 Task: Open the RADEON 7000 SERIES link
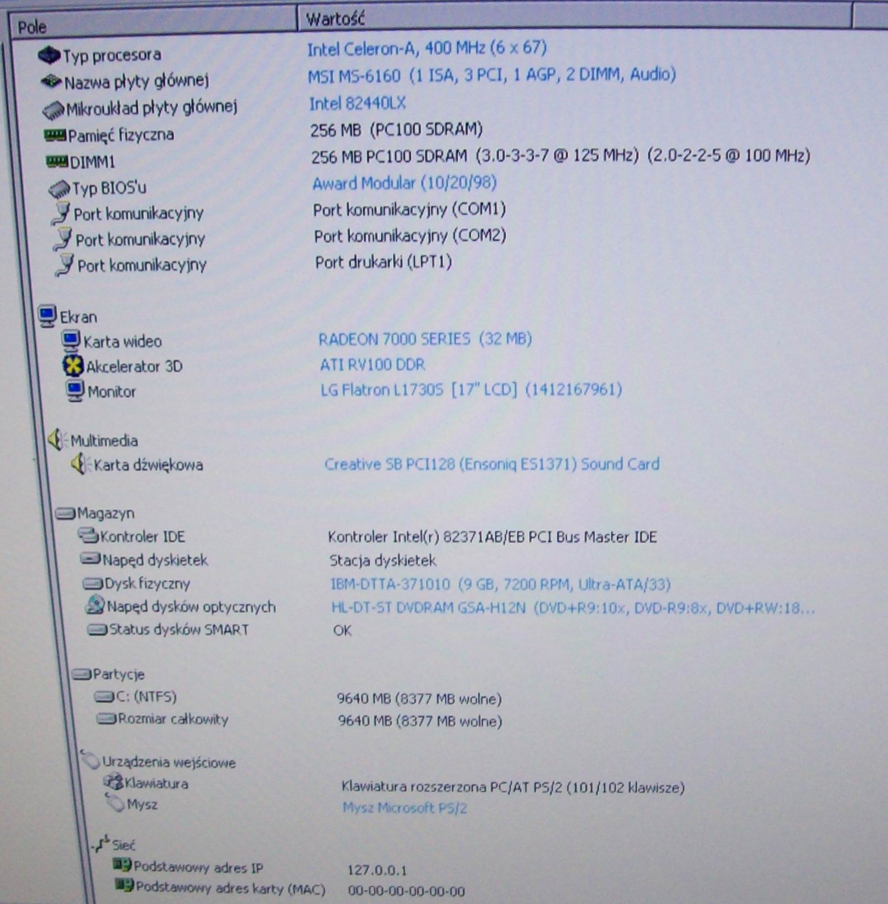click(x=425, y=339)
